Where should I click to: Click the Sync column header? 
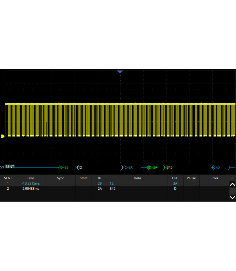61,178
